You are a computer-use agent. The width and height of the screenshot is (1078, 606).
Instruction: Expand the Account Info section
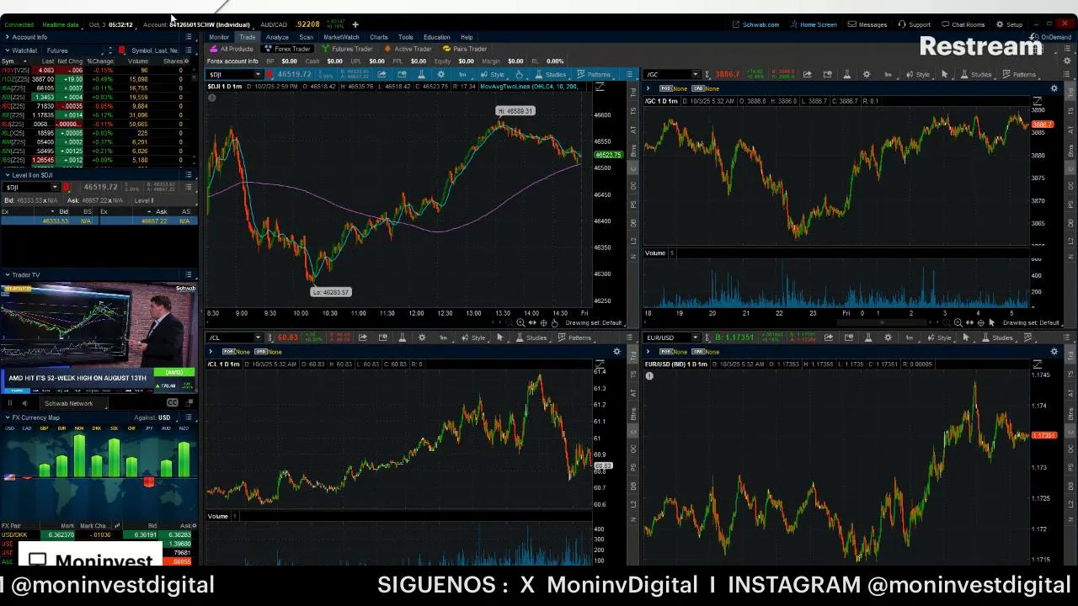click(x=8, y=37)
